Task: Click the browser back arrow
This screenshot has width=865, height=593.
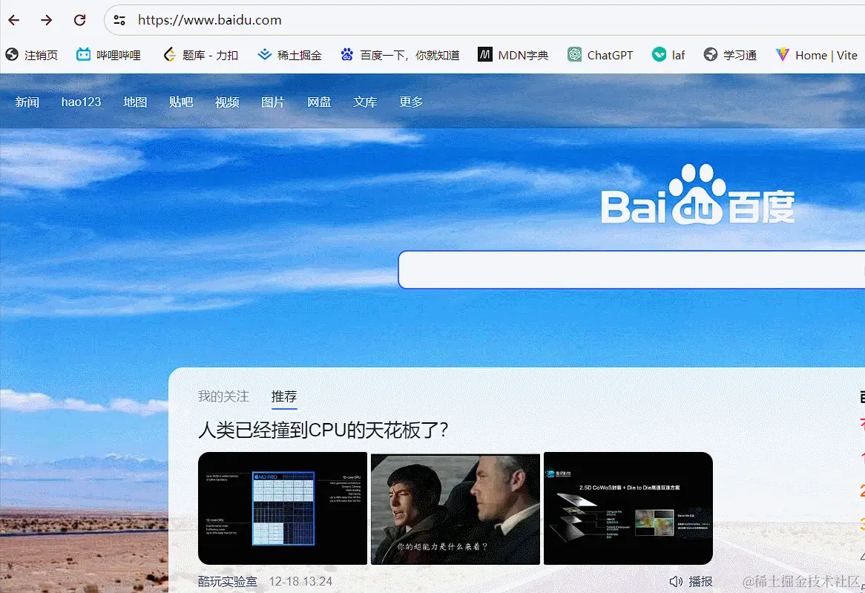Action: pyautogui.click(x=14, y=20)
